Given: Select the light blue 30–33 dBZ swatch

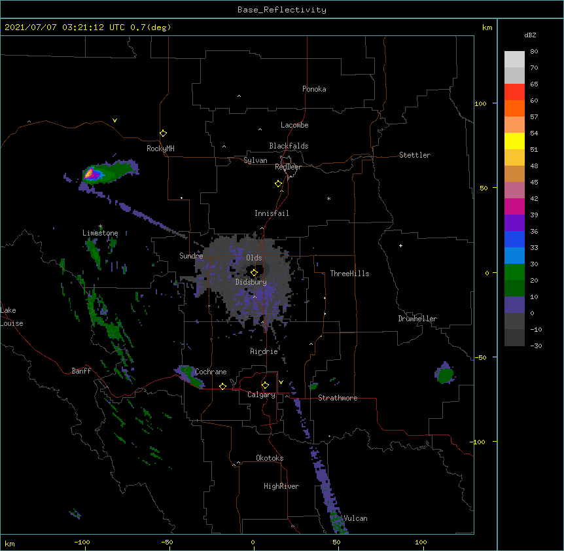Looking at the screenshot, I should (x=514, y=255).
